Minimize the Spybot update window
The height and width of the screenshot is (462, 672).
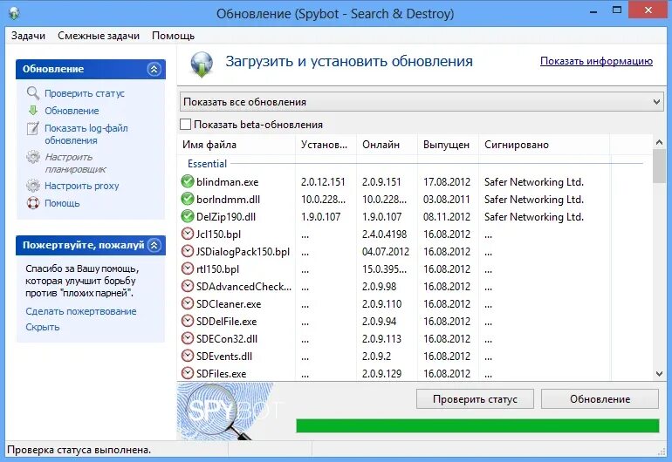point(593,11)
